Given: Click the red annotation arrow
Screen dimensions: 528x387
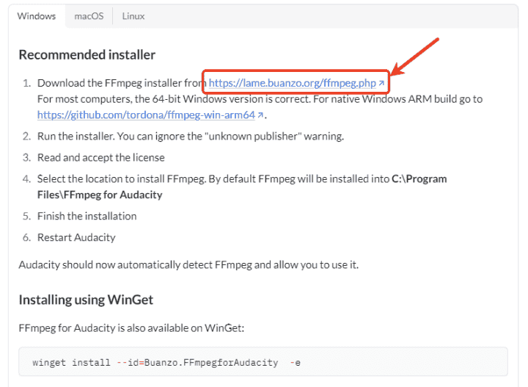Looking at the screenshot, I should 416,56.
